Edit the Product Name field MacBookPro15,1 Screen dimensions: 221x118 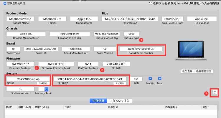pos(20,19)
